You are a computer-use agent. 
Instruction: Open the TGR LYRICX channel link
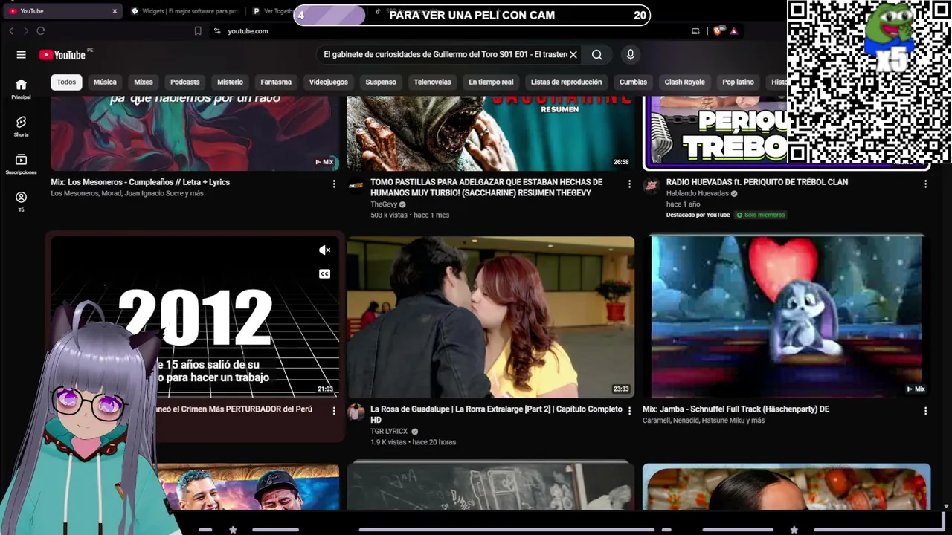389,432
